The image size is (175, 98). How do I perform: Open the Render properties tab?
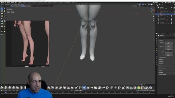point(156,38)
